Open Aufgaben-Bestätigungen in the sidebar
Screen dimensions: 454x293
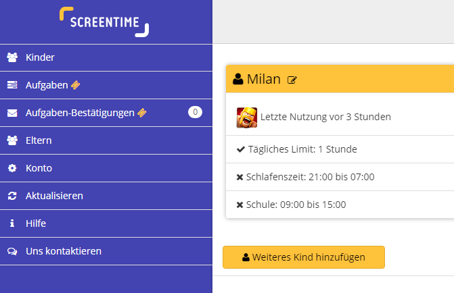click(x=106, y=113)
